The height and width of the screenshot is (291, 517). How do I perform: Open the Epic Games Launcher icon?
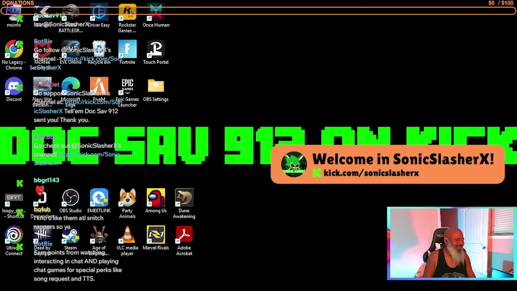127,93
